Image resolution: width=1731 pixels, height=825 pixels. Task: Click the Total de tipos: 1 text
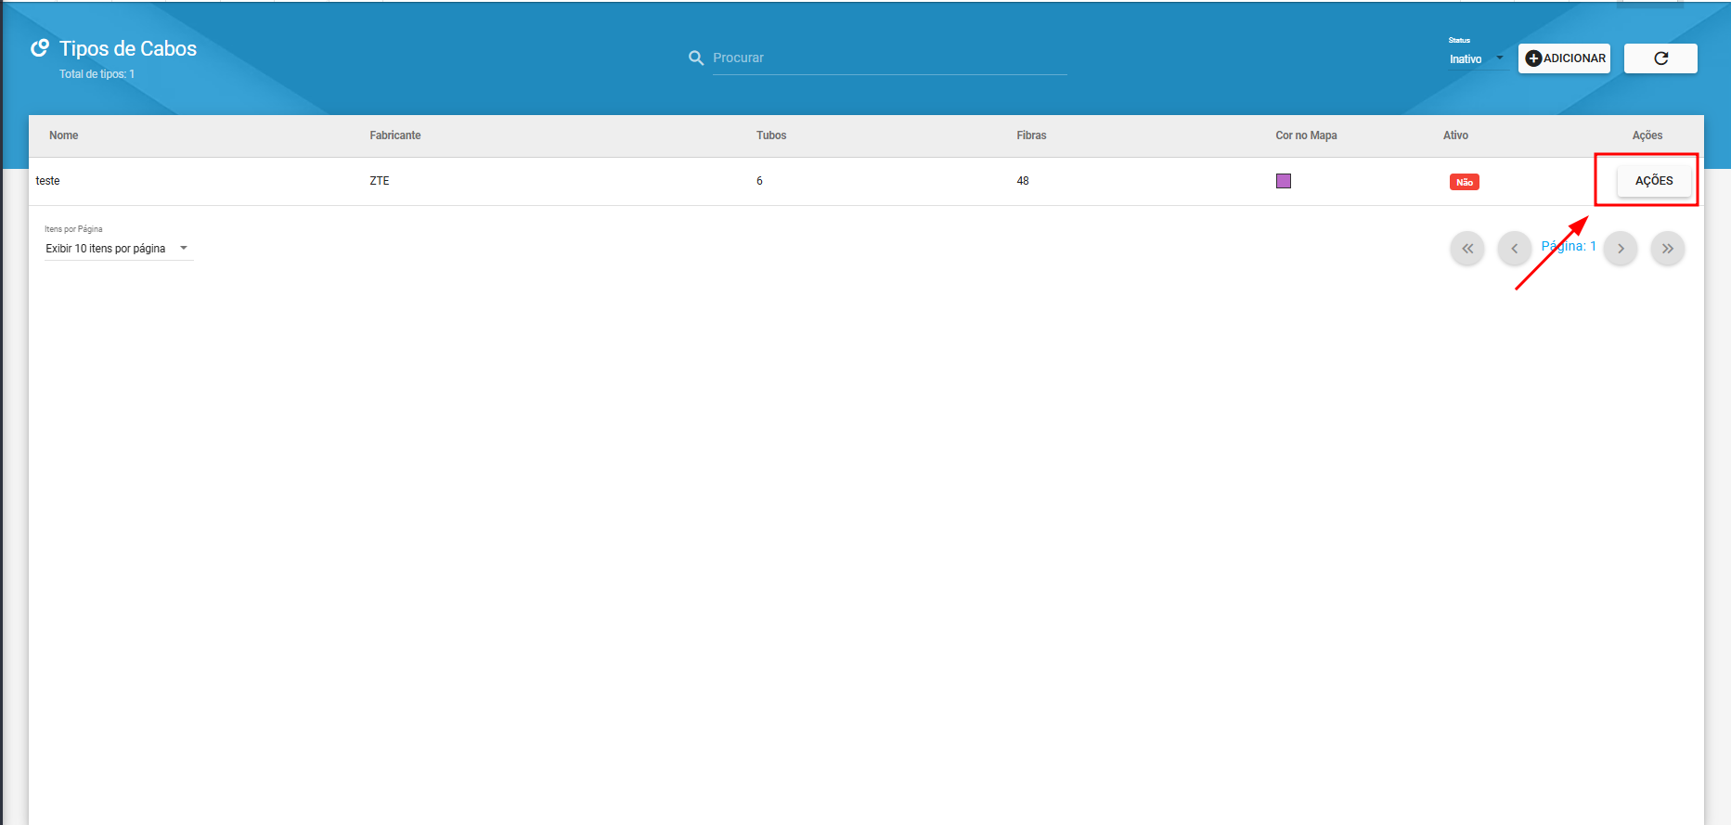point(97,74)
